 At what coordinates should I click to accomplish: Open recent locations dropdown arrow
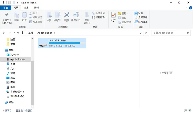[14, 33]
